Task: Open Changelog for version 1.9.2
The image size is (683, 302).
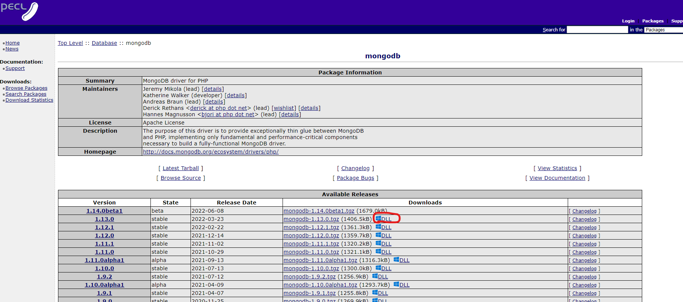Action: (x=584, y=277)
